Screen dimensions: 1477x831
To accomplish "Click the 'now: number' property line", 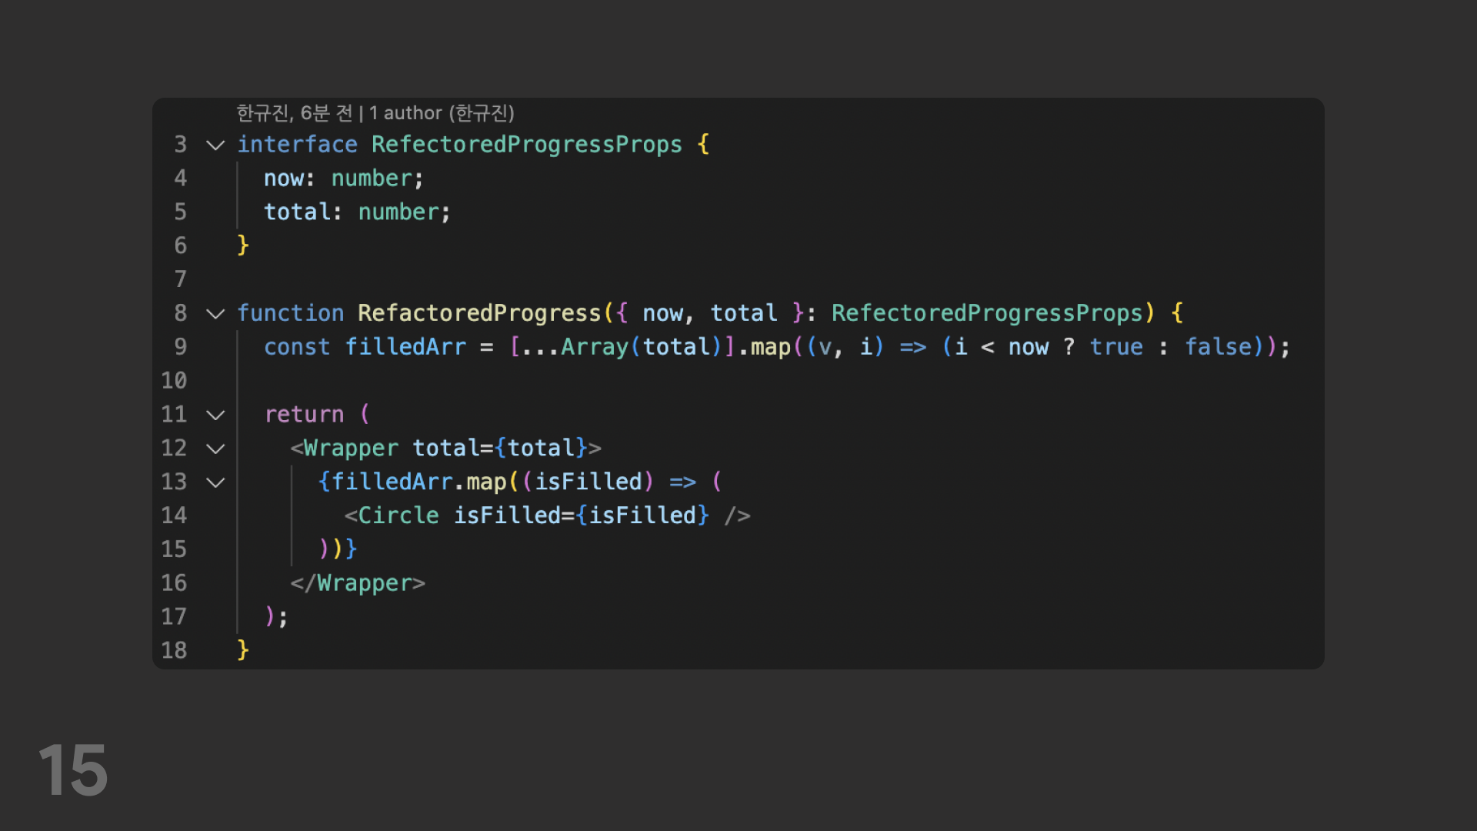I will pyautogui.click(x=342, y=179).
